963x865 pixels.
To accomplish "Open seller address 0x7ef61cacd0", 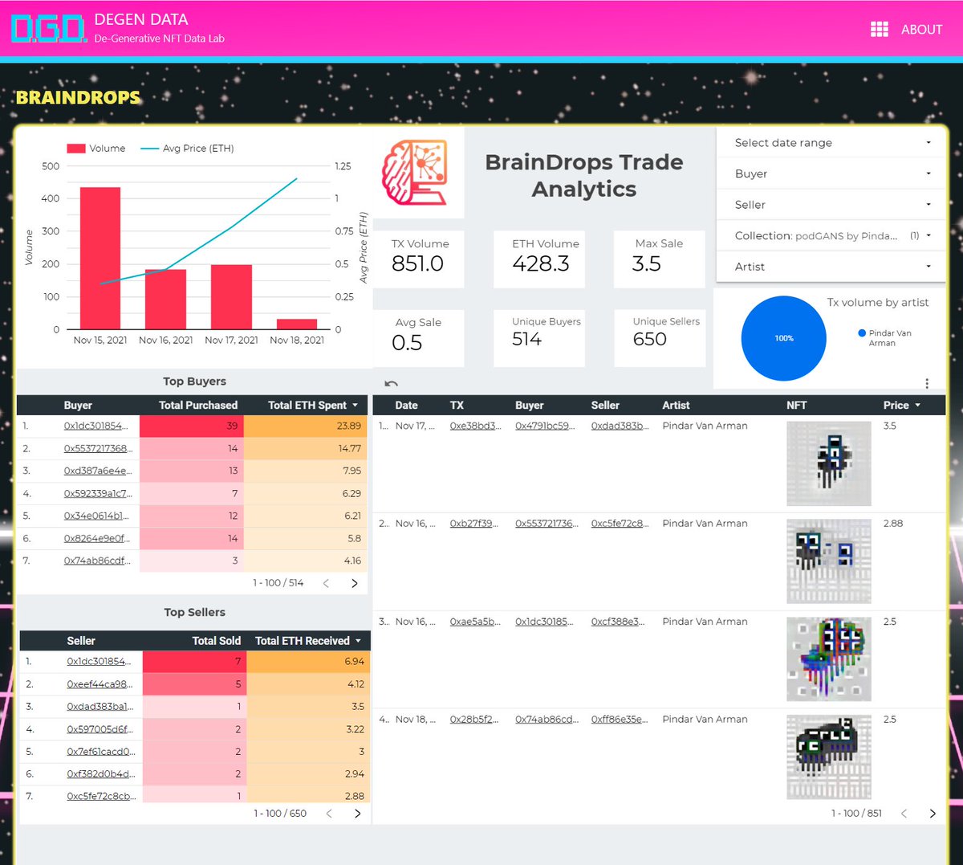I will click(101, 752).
